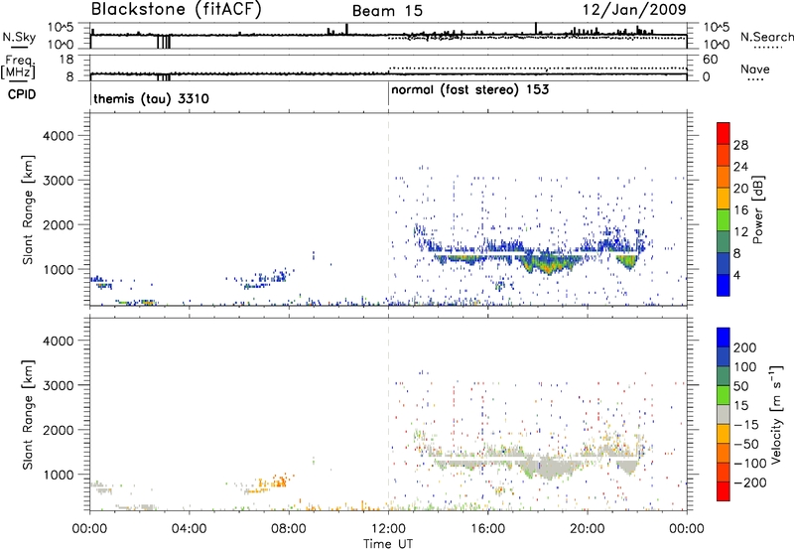This screenshot has height=550, width=794.
Task: Click the 'N.Sky' legend label
Action: pyautogui.click(x=19, y=38)
